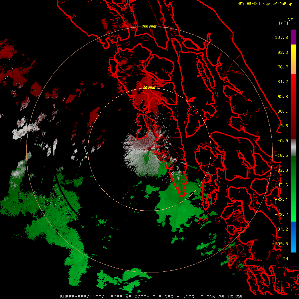The image size is (299, 299).
Task: Click the "TH" label on the legend
Action: tap(285, 259)
